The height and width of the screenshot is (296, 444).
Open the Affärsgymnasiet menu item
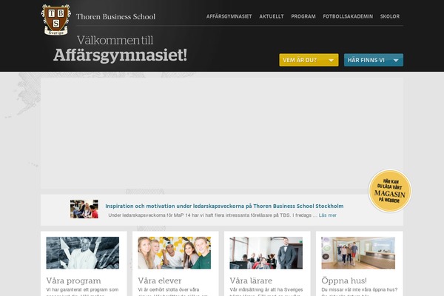[x=229, y=16]
